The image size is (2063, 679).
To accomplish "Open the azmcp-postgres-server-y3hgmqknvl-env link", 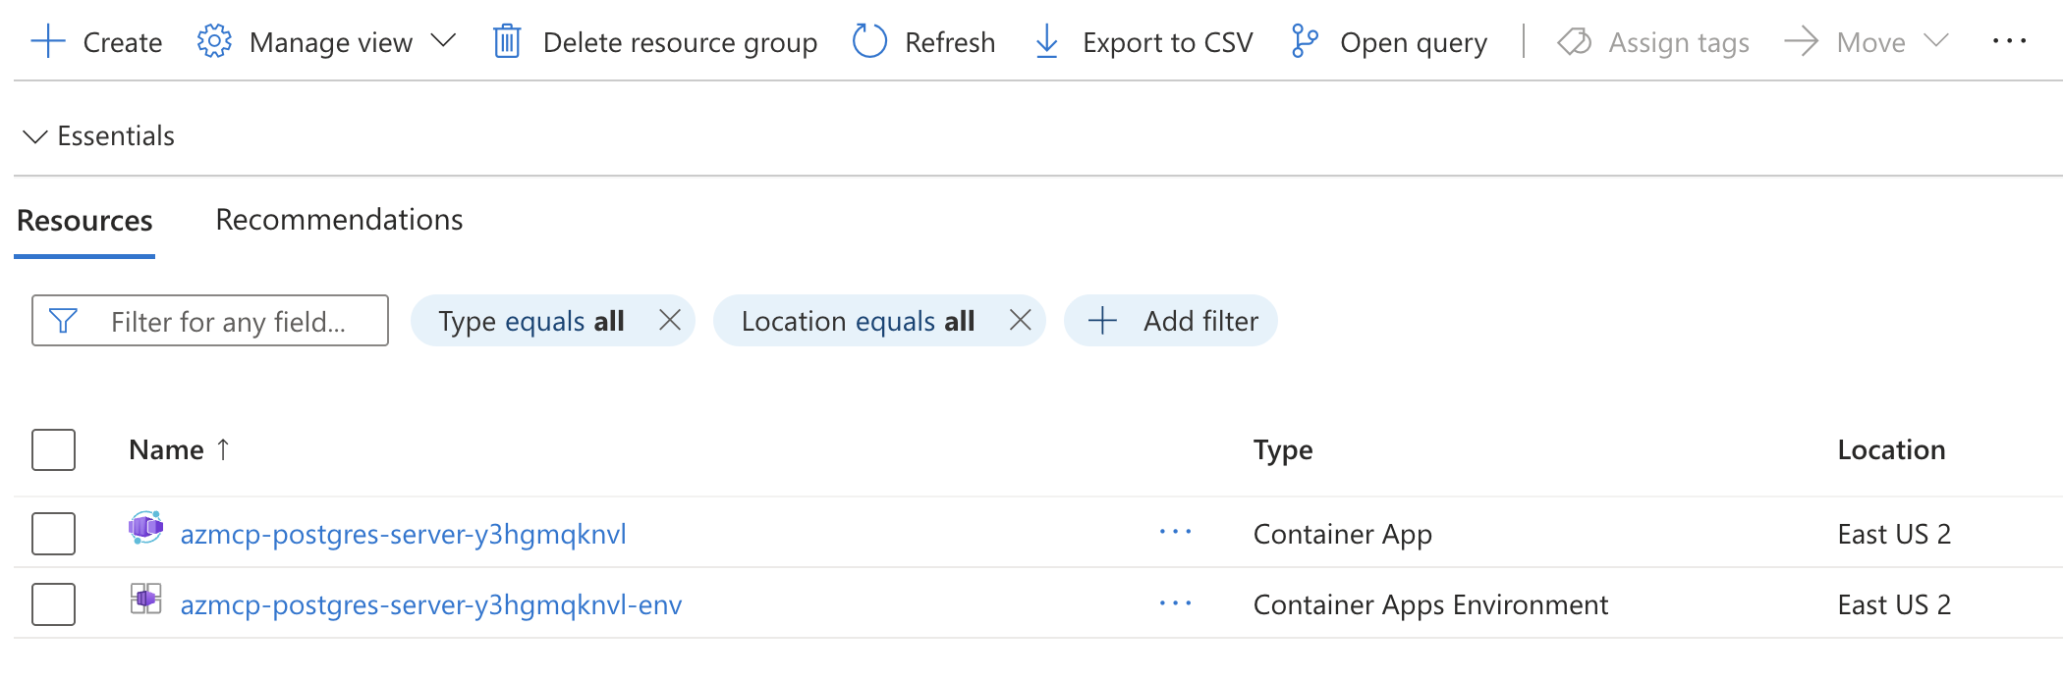I will [x=430, y=604].
